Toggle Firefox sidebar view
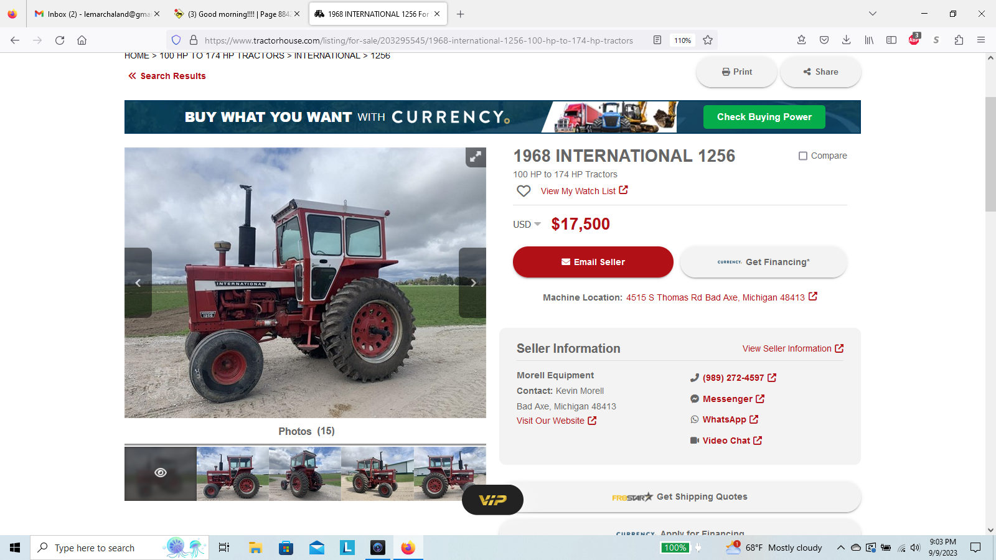The height and width of the screenshot is (560, 996). [x=891, y=40]
